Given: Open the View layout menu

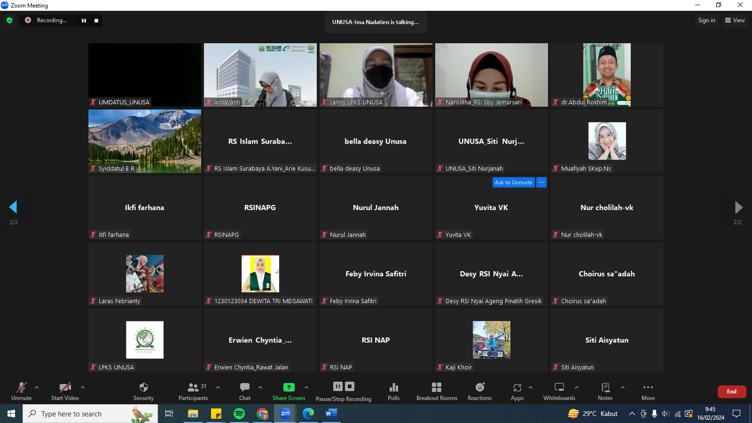Looking at the screenshot, I should (x=735, y=20).
